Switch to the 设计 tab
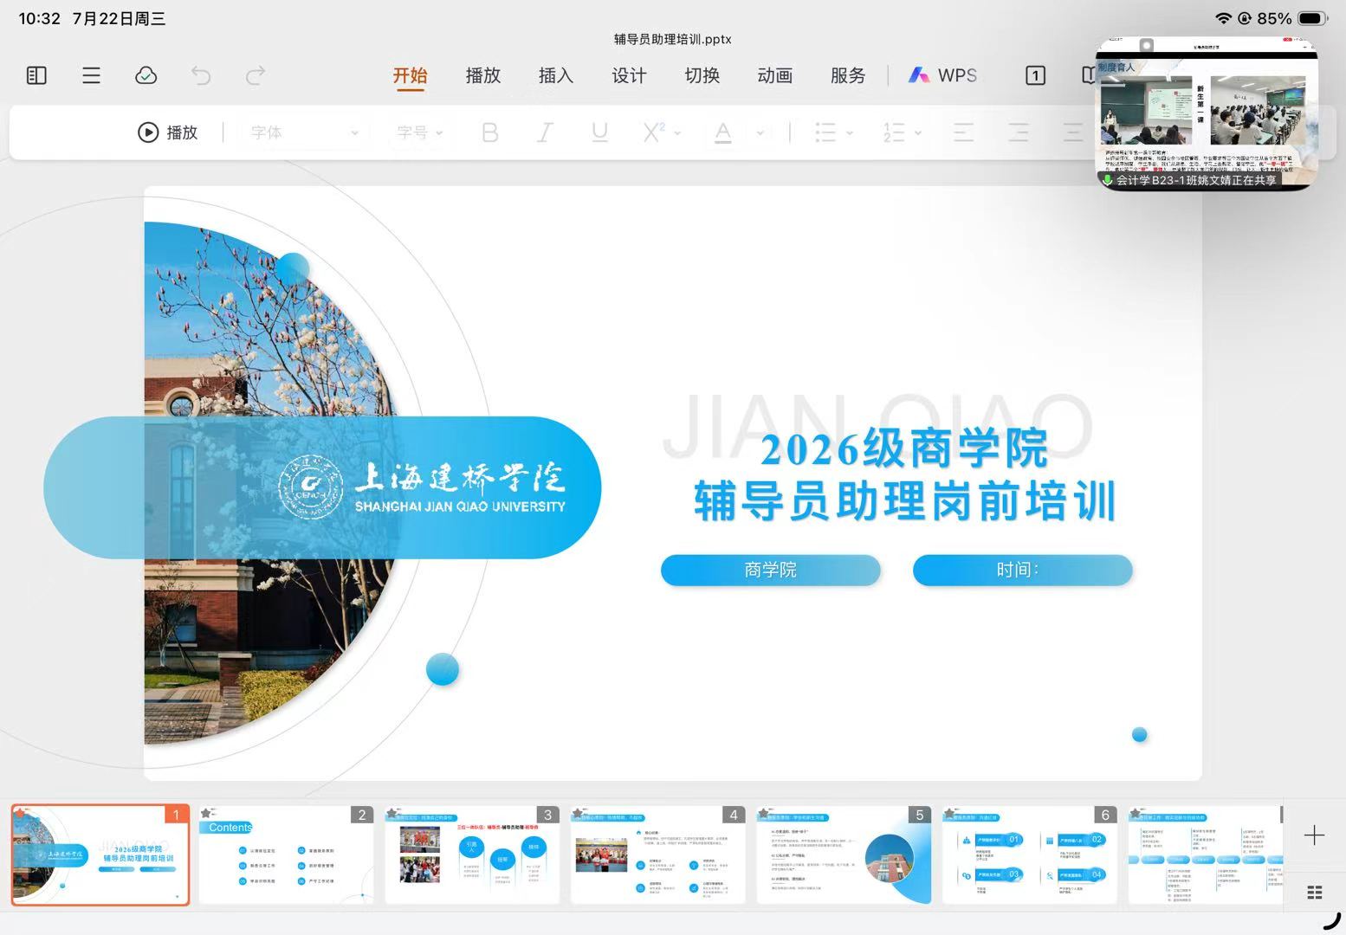1346x935 pixels. [629, 75]
